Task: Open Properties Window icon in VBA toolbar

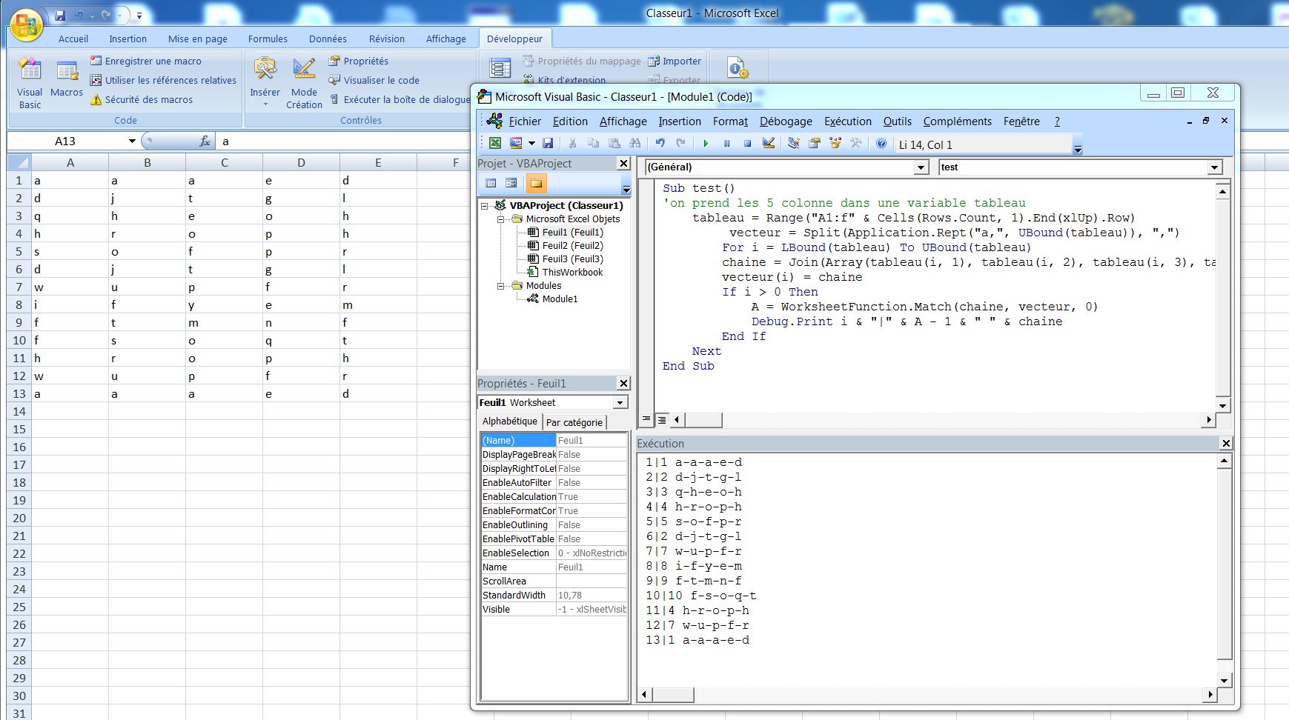Action: pyautogui.click(x=815, y=143)
